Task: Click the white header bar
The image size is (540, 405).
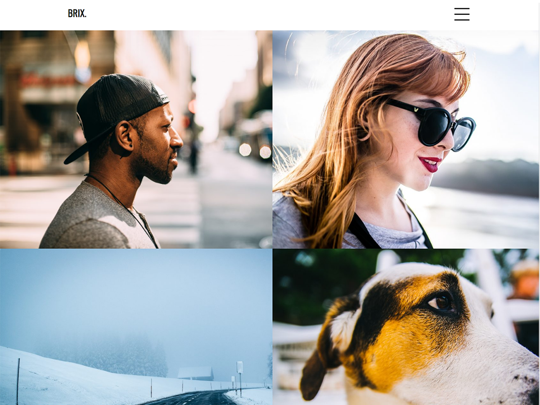Action: [270, 15]
